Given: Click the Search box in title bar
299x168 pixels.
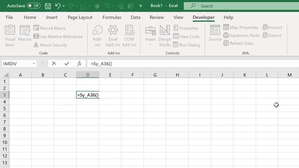Looking at the screenshot, I should point(242,6).
